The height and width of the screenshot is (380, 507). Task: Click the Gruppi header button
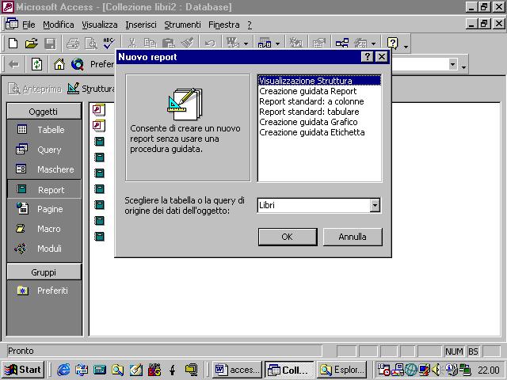coord(44,272)
